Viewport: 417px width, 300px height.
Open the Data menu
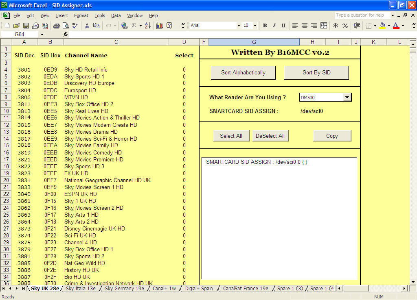116,15
